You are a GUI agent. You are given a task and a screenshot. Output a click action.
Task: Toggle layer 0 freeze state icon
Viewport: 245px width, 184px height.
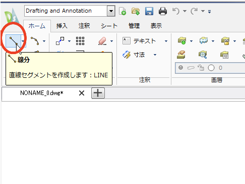191,68
